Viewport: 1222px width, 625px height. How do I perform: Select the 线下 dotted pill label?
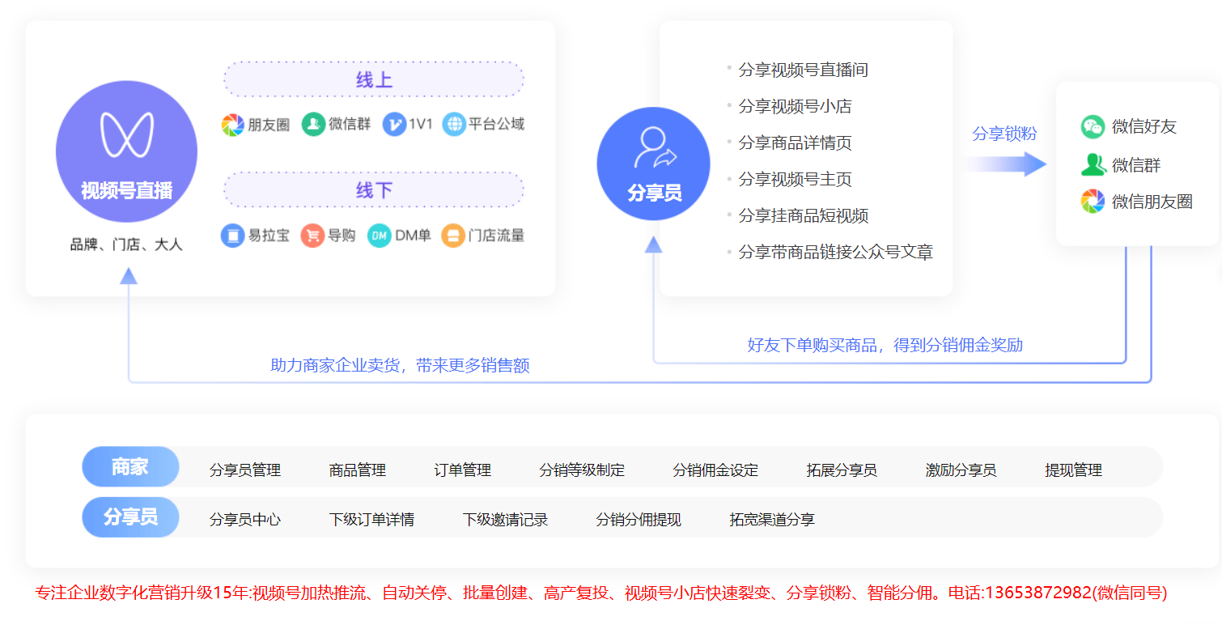[x=374, y=189]
